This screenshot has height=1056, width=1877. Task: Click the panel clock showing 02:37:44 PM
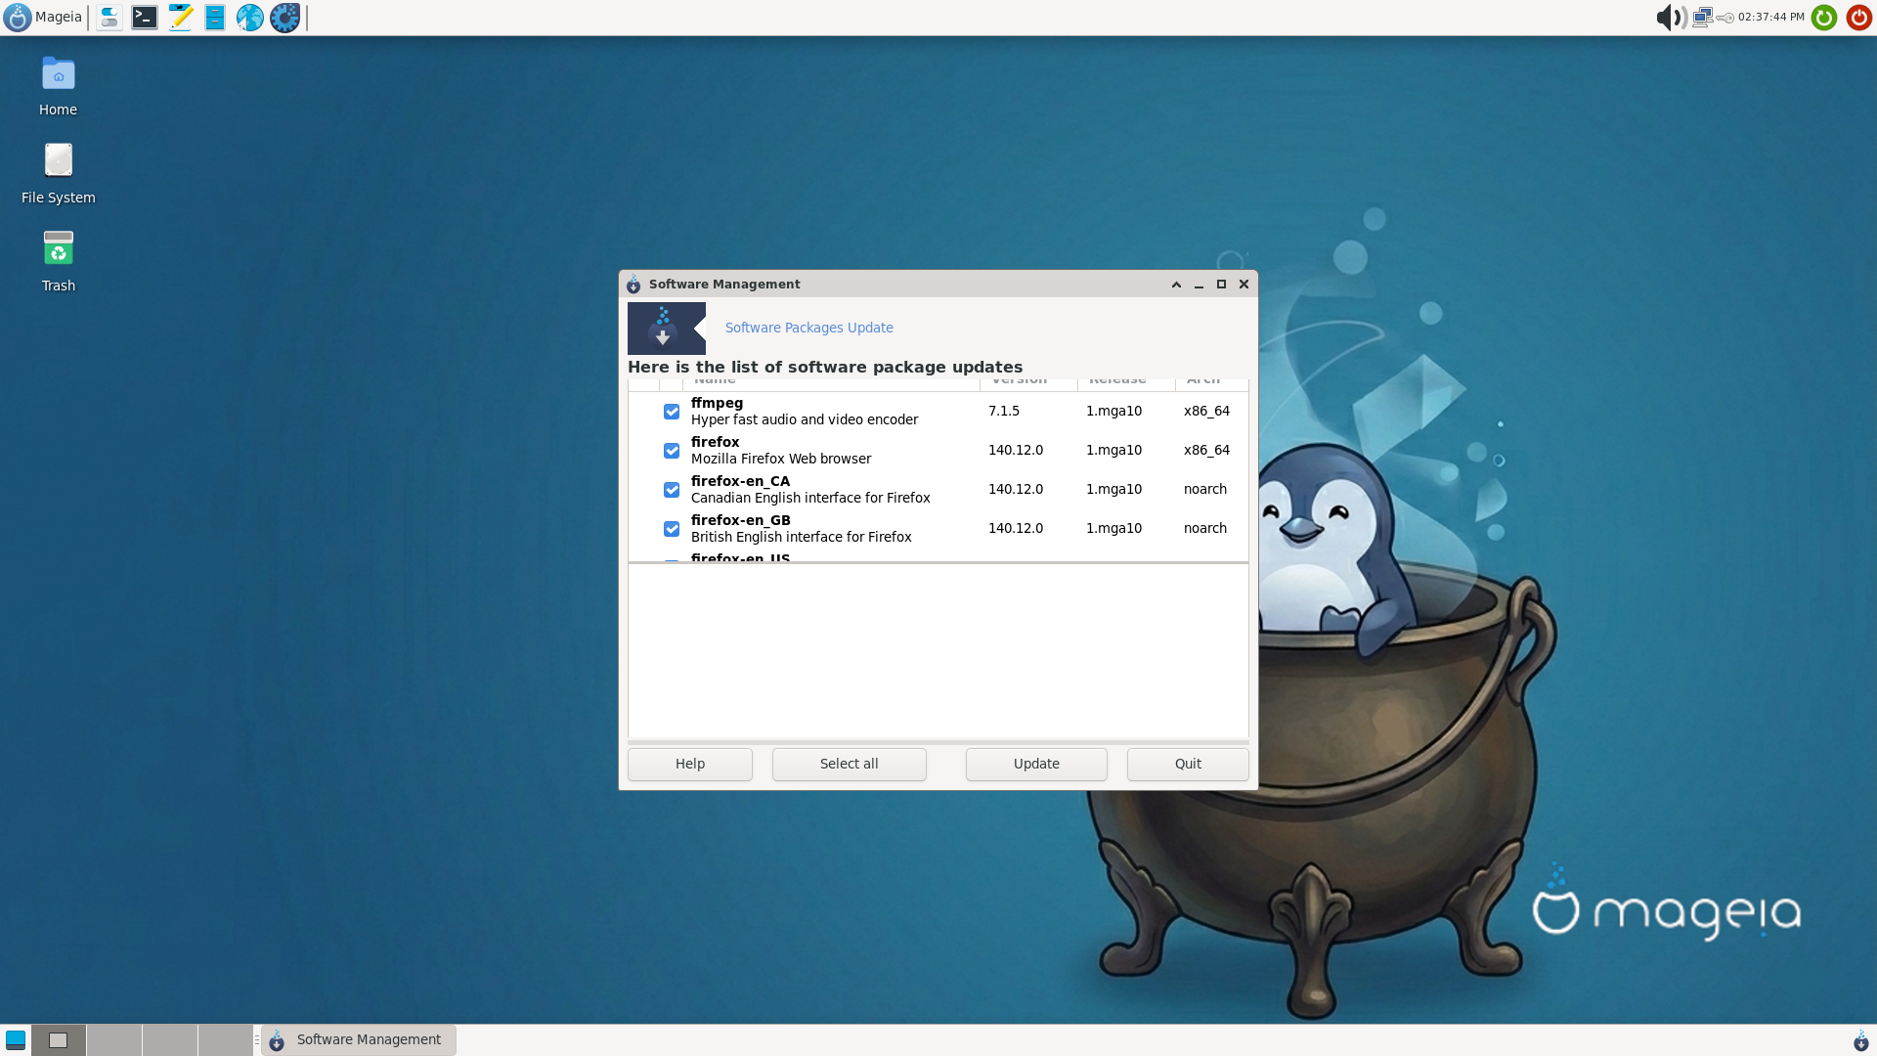coord(1771,17)
